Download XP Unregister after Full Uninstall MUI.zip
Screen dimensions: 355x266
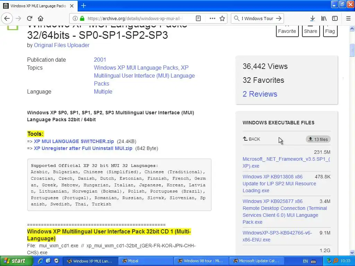click(x=83, y=148)
